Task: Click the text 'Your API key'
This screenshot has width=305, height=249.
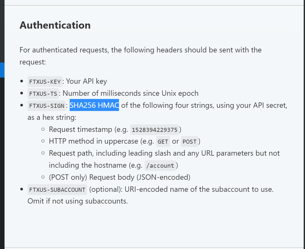Action: (x=86, y=81)
